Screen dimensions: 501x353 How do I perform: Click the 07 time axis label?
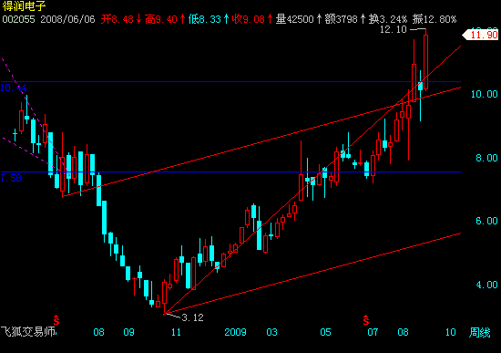click(x=373, y=333)
